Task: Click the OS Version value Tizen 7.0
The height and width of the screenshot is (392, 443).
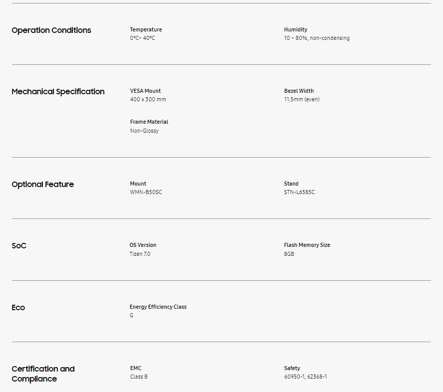Action: (140, 254)
